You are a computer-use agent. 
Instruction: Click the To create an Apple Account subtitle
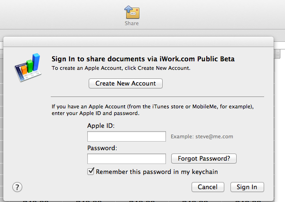(121, 68)
